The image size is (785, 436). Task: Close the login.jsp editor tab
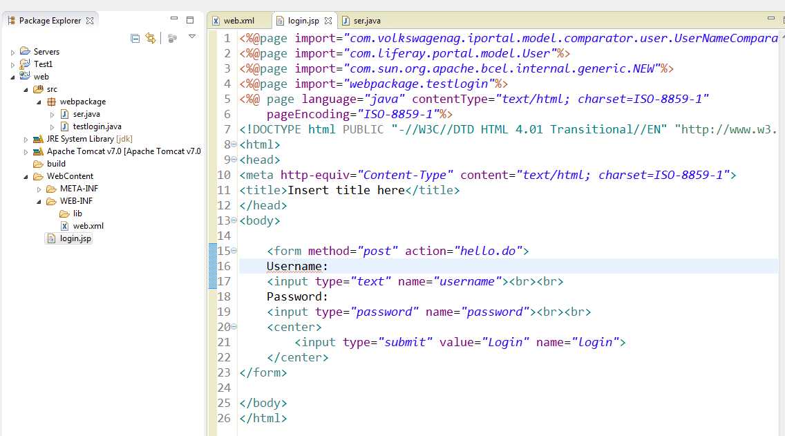tap(328, 21)
